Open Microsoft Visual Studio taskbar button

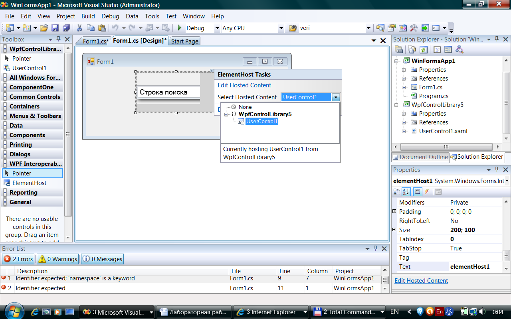point(117,312)
